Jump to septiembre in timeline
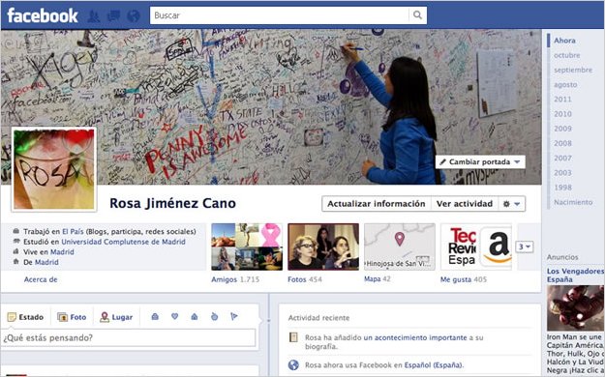 click(x=573, y=70)
